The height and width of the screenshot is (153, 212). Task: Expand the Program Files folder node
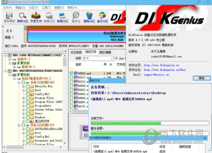point(23,98)
